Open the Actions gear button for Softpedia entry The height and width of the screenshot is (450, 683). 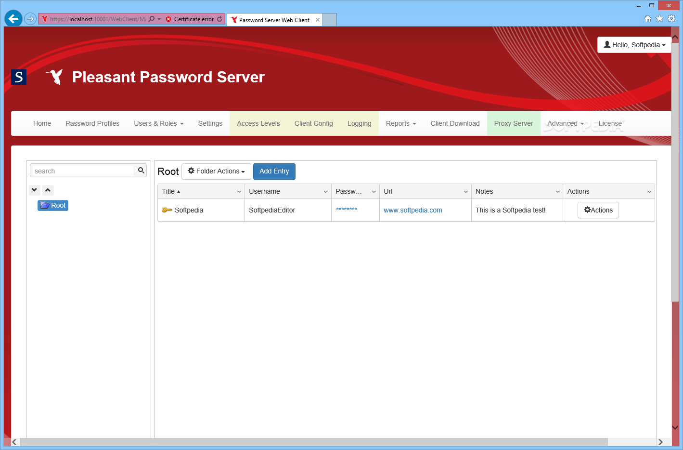click(598, 210)
